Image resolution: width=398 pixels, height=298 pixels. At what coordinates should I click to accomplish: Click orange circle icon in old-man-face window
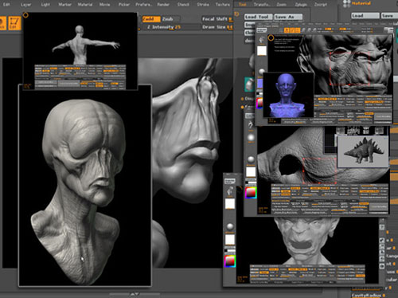[271, 38]
